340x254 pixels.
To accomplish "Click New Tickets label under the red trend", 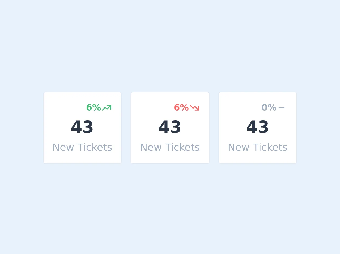I will pyautogui.click(x=170, y=147).
